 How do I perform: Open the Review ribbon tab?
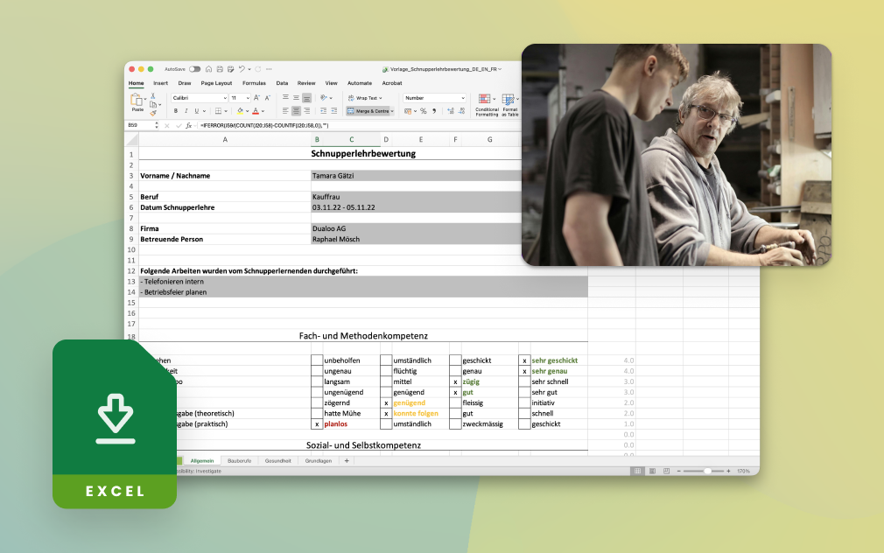click(x=306, y=83)
